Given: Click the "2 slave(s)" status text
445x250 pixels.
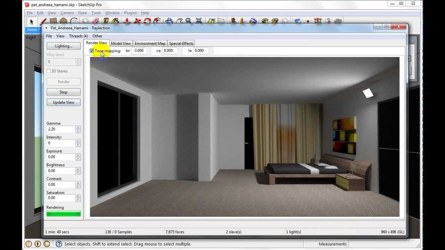Looking at the screenshot, I should (x=234, y=232).
